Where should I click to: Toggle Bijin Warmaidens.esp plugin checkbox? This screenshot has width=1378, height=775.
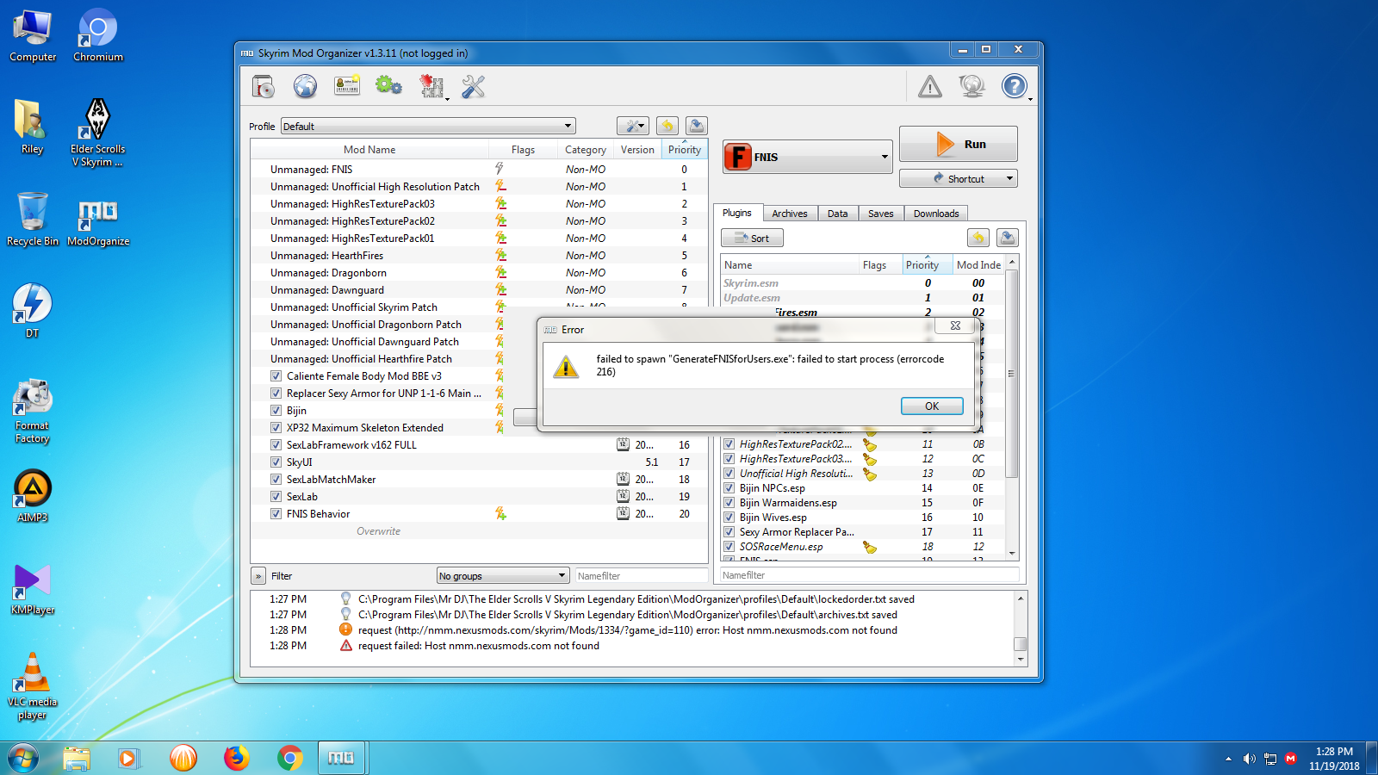tap(729, 503)
